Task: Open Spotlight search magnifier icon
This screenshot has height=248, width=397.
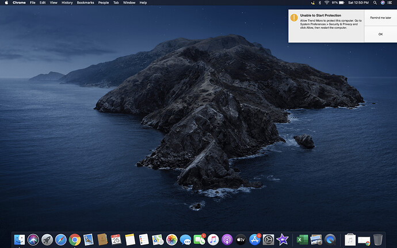Action: 375,3
